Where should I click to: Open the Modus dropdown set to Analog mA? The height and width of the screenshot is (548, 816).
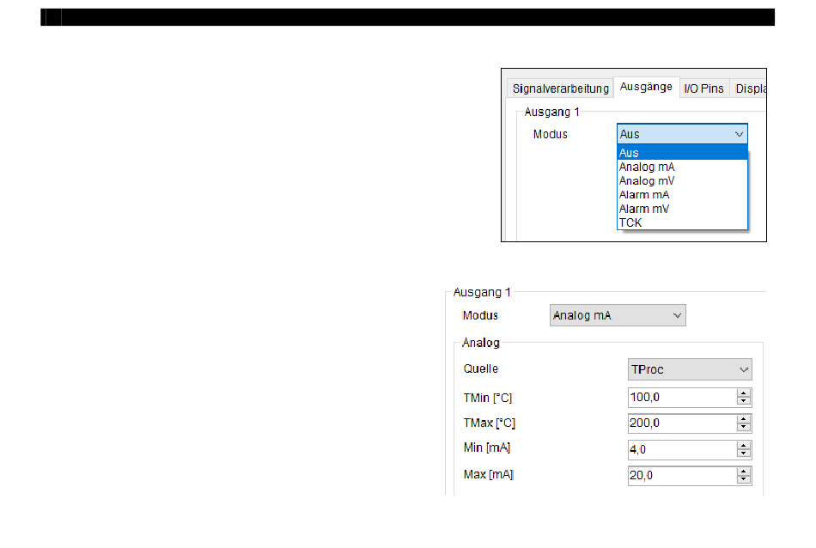pos(618,315)
